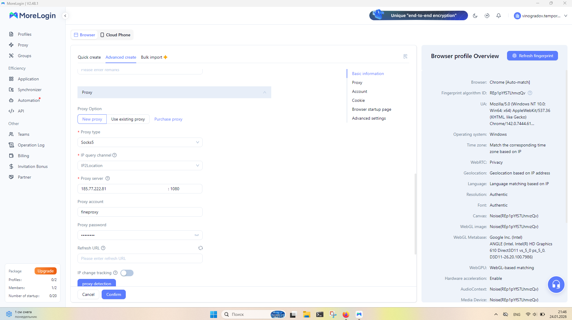Confirm the profile creation
This screenshot has width=572, height=320.
[x=114, y=294]
